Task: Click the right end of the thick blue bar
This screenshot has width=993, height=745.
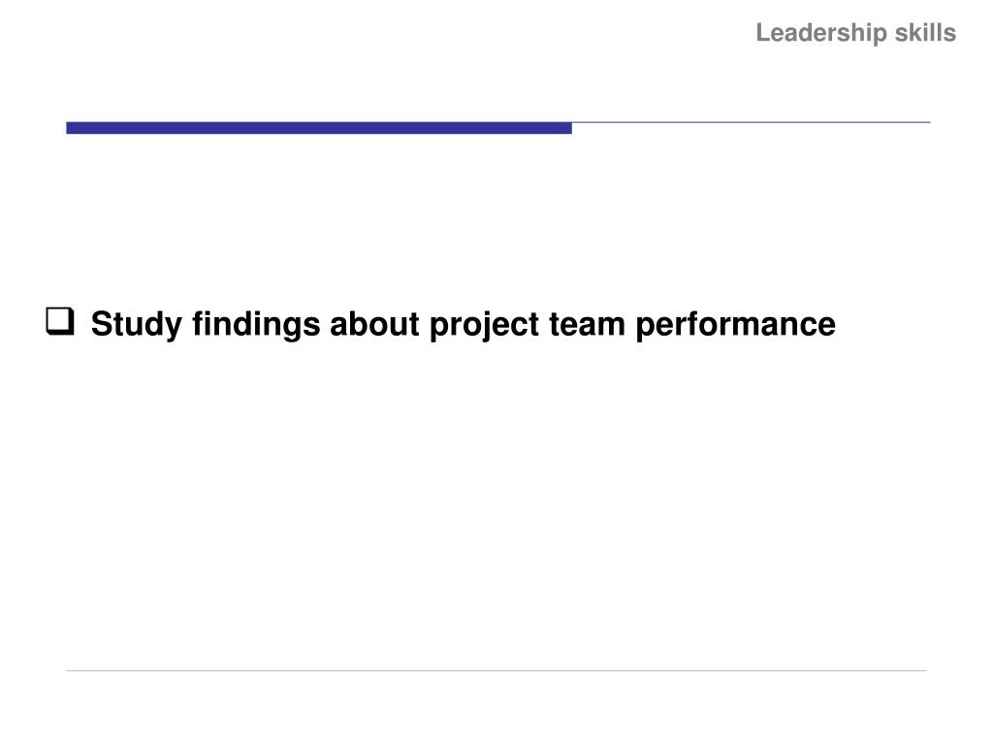Action: [568, 128]
